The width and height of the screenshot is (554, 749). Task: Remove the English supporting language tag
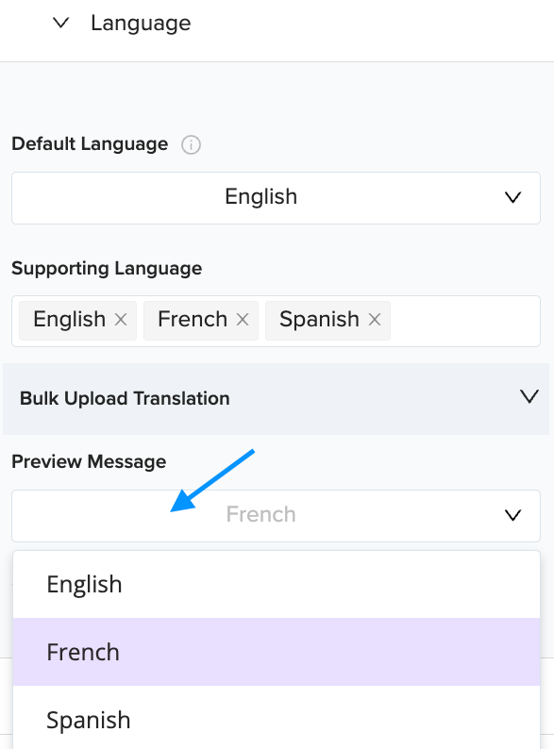point(121,319)
